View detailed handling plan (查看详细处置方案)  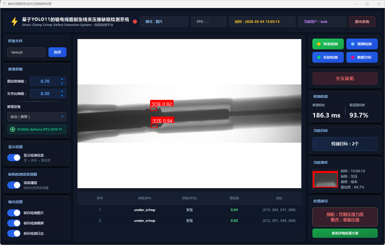point(345,233)
